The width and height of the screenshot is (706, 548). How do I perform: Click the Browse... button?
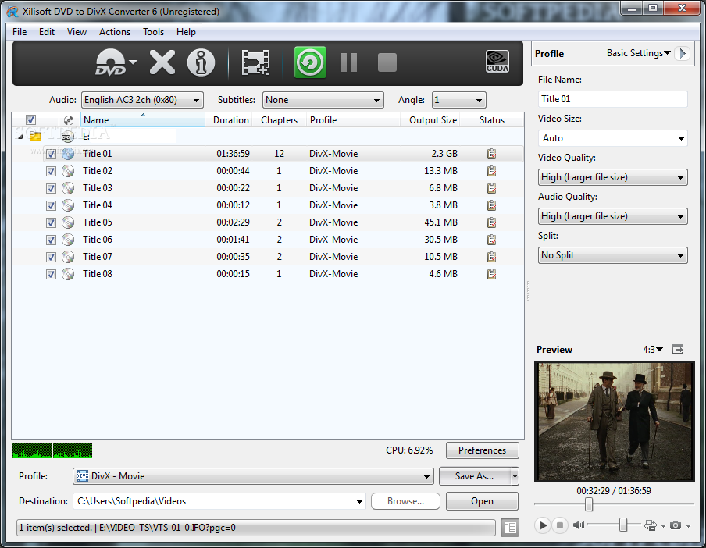point(405,501)
